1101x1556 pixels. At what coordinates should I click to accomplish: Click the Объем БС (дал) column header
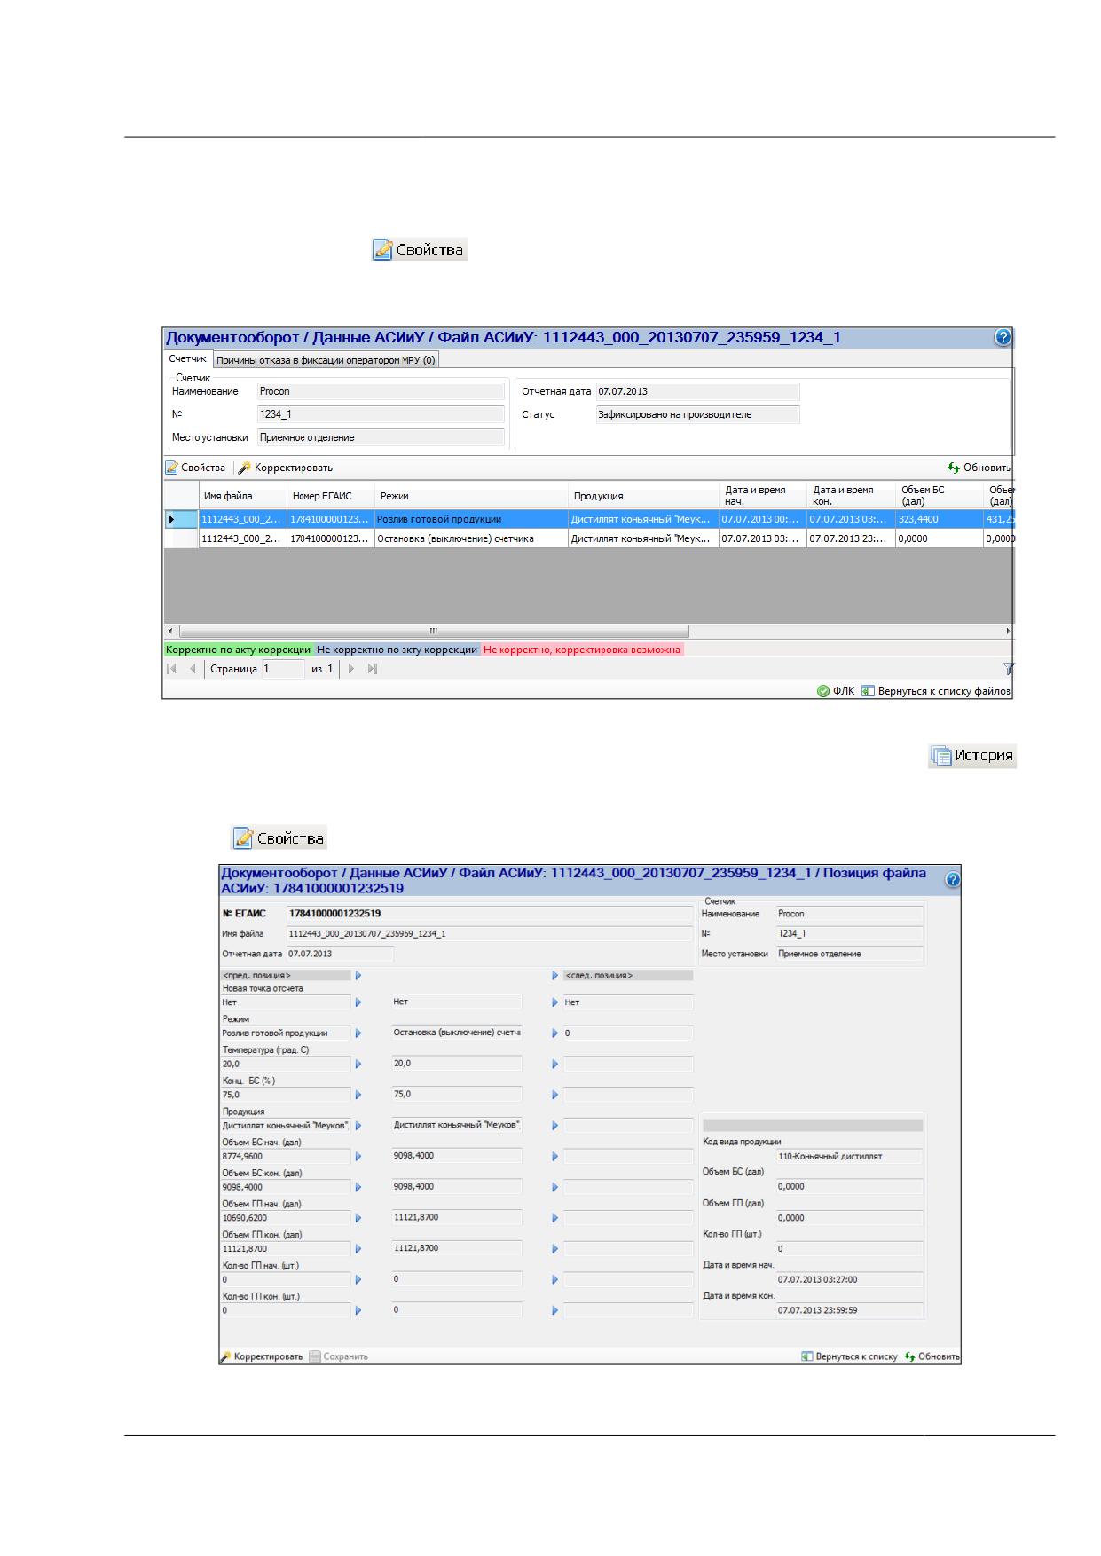[939, 496]
